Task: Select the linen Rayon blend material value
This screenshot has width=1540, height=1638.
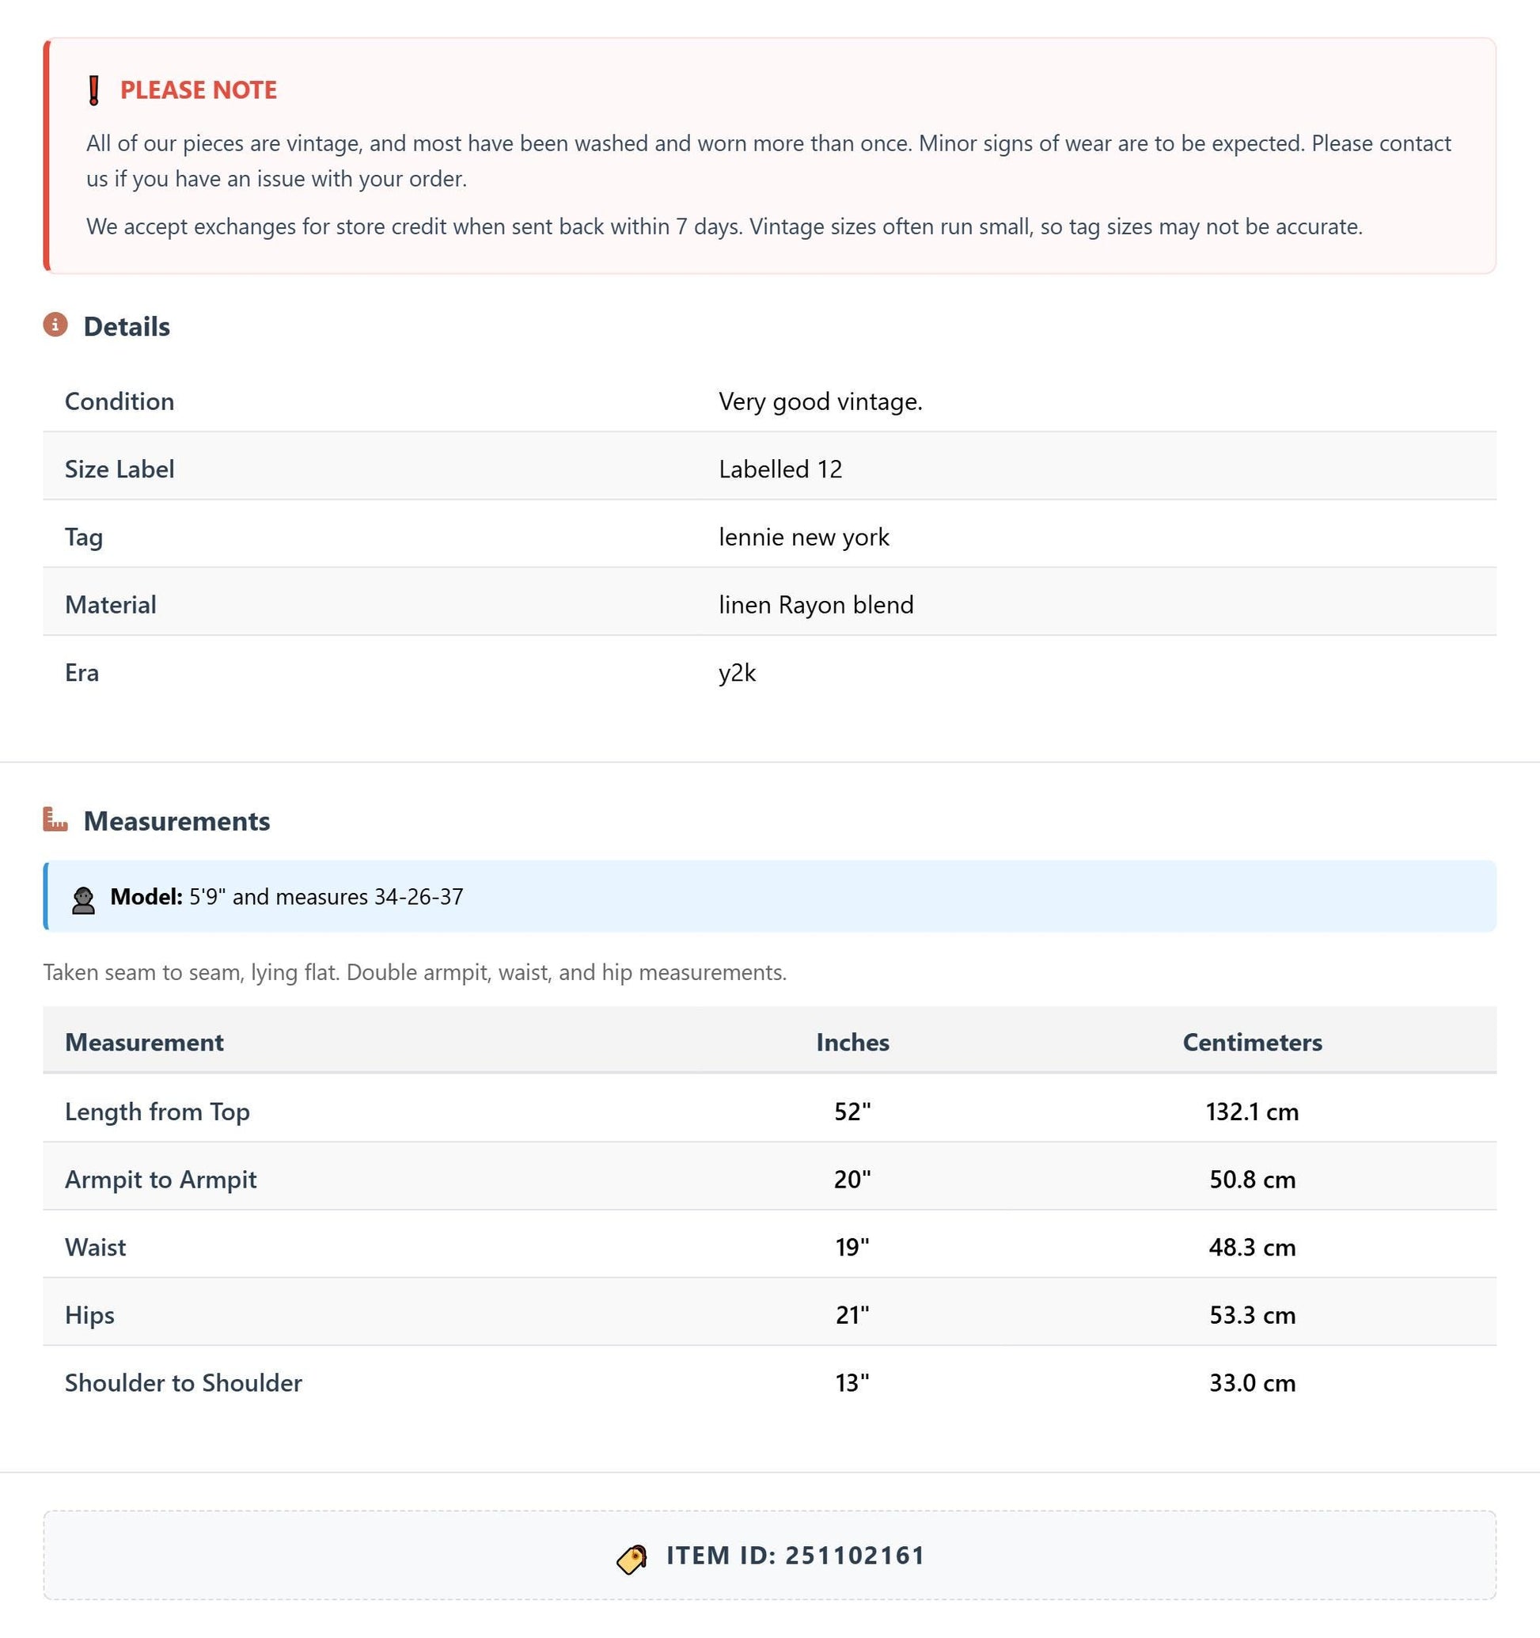Action: click(816, 605)
